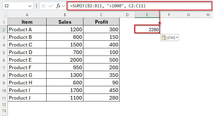
Task: Click the Paste Options clipboard icon
Action: point(164,38)
